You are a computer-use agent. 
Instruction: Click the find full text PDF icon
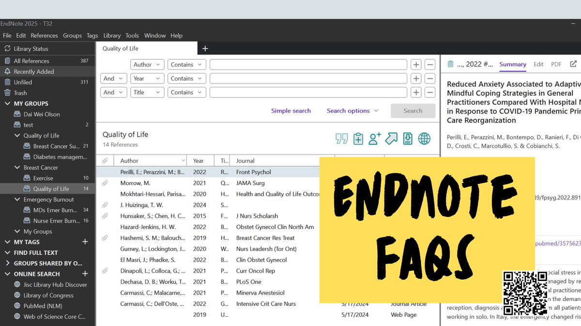408,139
